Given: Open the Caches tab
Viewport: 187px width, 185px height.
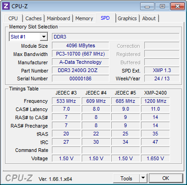Looking at the screenshot, I should pos(34,18).
